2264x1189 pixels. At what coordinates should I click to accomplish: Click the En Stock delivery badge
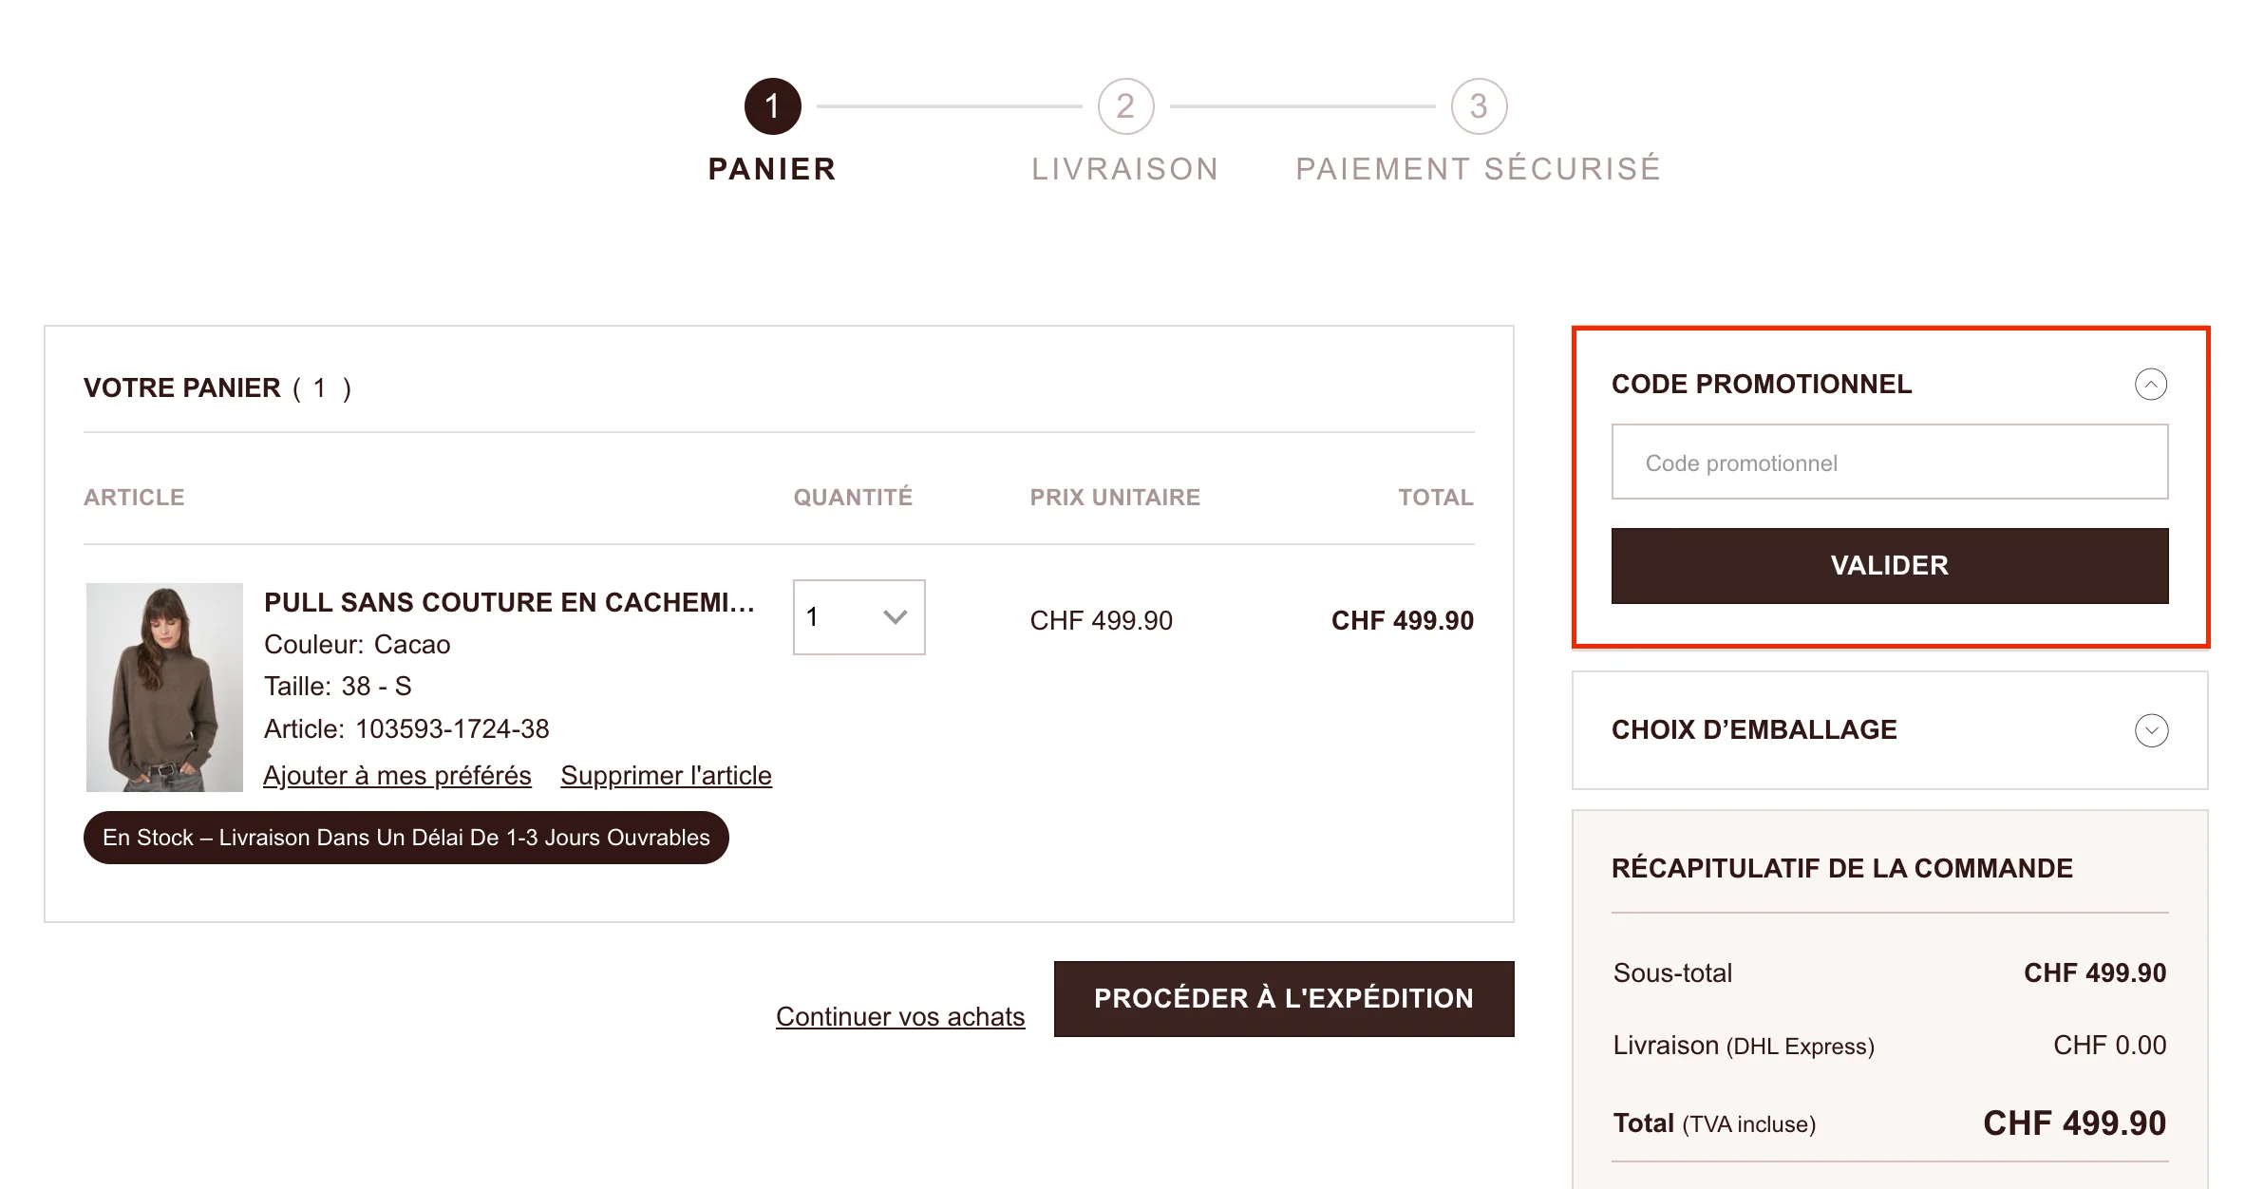pos(404,838)
